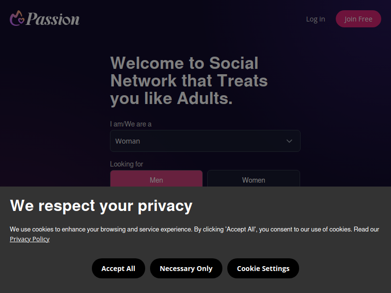Open the Log in link

pyautogui.click(x=315, y=19)
